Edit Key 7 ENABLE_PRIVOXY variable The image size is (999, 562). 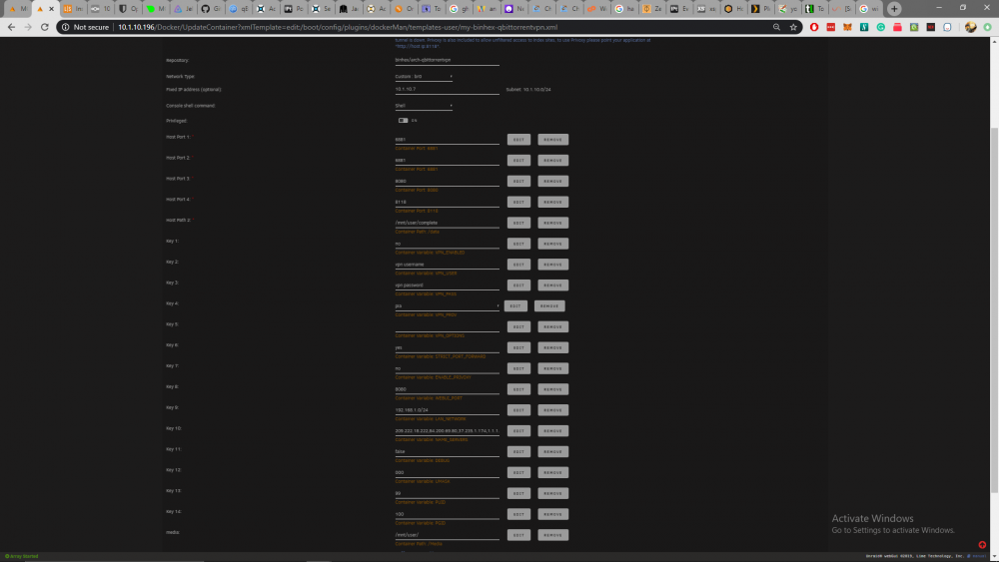pos(518,368)
